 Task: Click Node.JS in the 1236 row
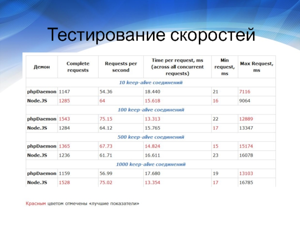(37, 155)
